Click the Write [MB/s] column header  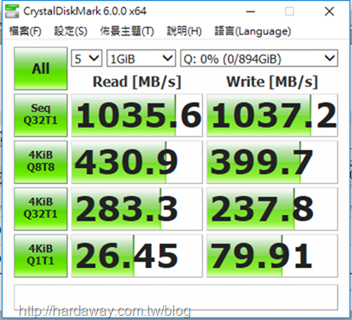272,82
